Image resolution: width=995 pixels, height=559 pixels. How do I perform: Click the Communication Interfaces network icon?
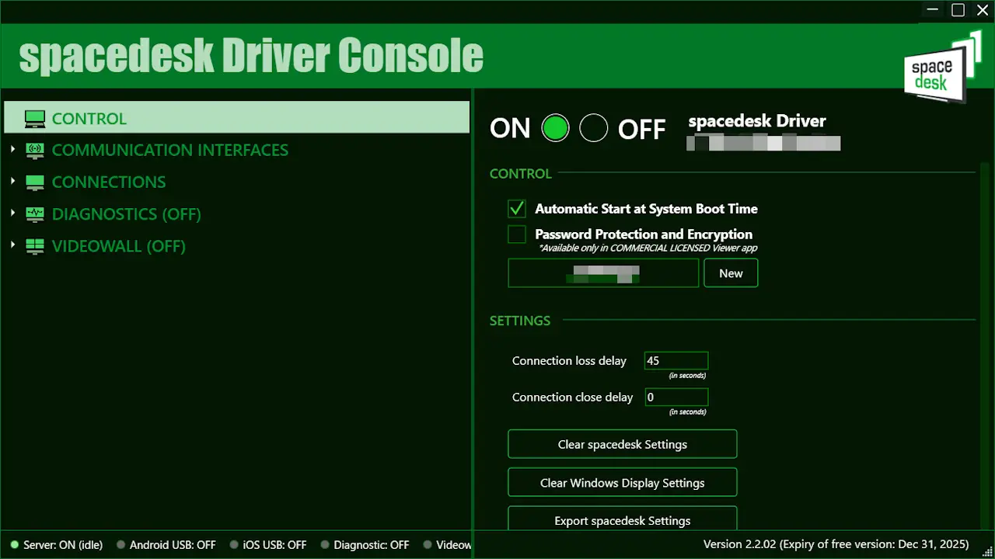click(35, 151)
